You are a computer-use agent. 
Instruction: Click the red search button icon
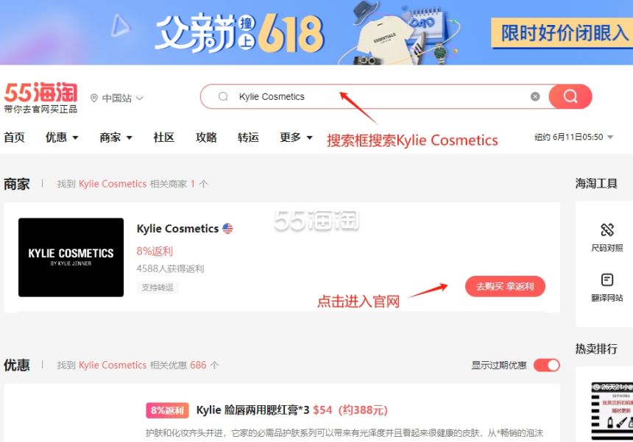coord(570,96)
